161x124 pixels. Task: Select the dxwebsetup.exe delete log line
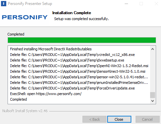tap(67, 60)
